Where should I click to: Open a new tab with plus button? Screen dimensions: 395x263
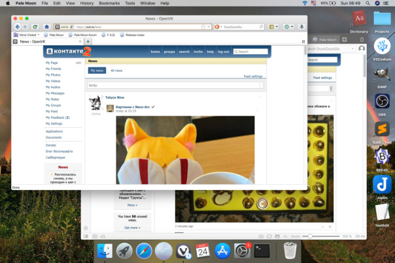tap(88, 41)
